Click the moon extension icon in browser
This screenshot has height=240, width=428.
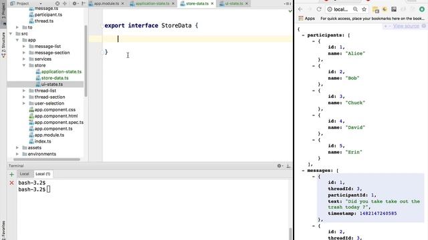click(385, 9)
